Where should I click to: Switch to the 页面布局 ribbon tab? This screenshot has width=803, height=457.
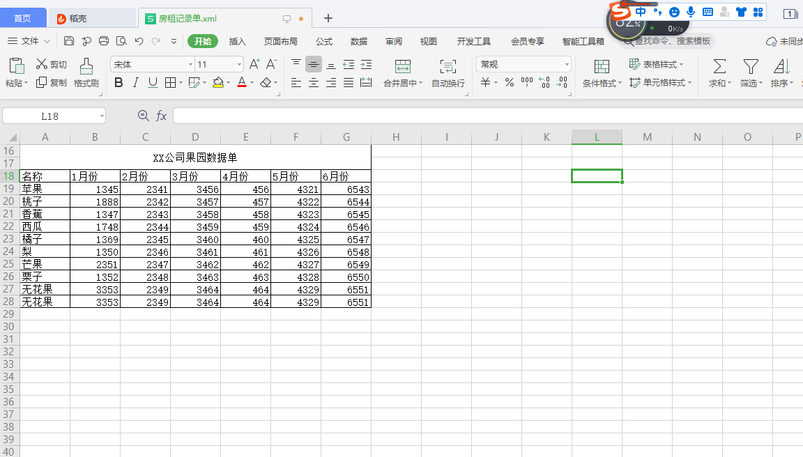[280, 42]
